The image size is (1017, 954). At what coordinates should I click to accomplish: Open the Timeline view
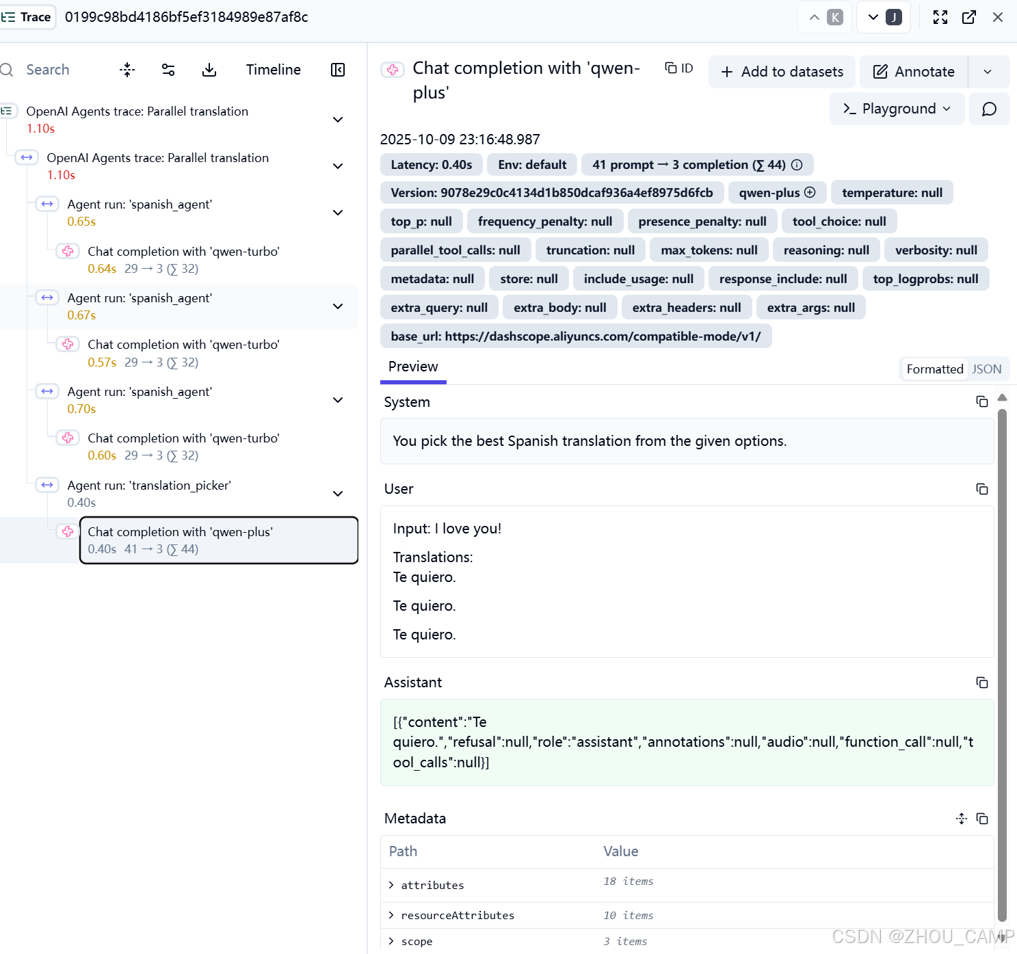[x=274, y=70]
